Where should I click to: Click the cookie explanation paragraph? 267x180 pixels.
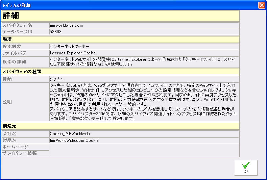pos(143,102)
